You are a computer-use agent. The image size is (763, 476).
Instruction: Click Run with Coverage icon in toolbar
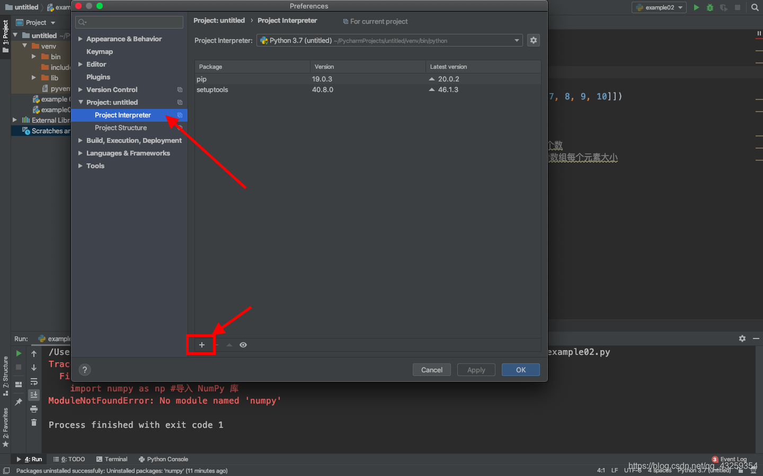pyautogui.click(x=724, y=7)
